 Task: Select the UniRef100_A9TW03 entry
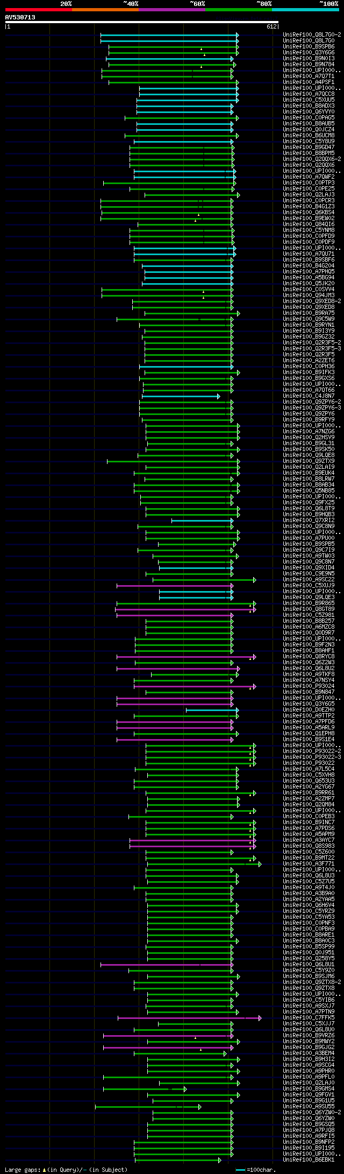(x=309, y=556)
